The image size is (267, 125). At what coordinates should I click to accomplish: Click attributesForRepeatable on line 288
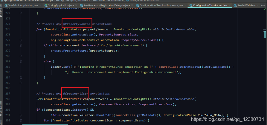173,99
